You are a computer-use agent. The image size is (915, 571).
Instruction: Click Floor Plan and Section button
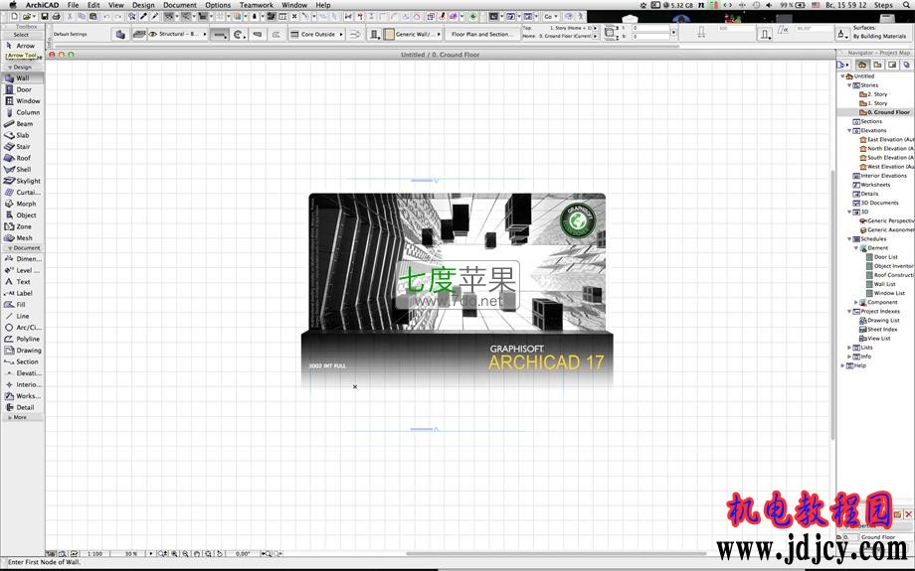click(x=482, y=35)
